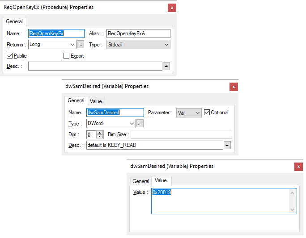This screenshot has height=238, width=306.
Task: Click the Value text box containing 0x20019
Action: 224,201
